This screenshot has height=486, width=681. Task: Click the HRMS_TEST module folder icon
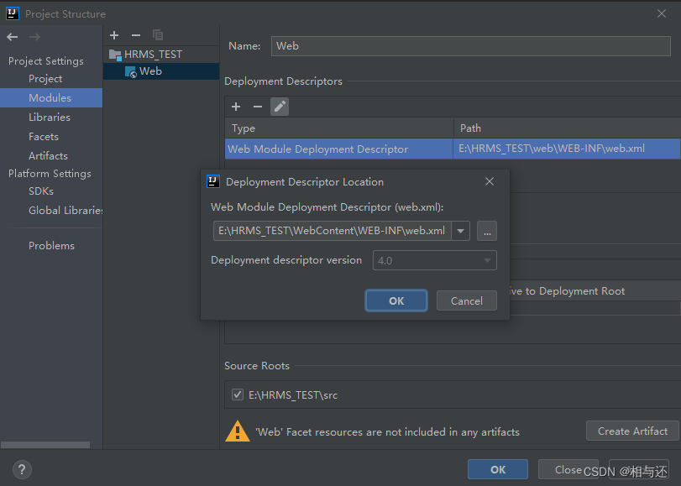click(x=115, y=55)
